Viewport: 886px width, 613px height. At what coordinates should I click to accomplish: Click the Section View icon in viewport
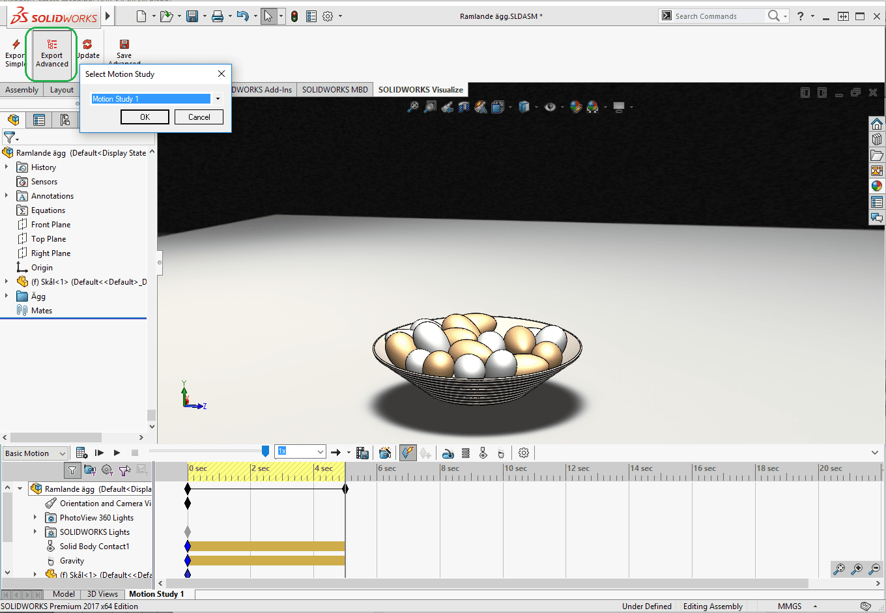464,107
